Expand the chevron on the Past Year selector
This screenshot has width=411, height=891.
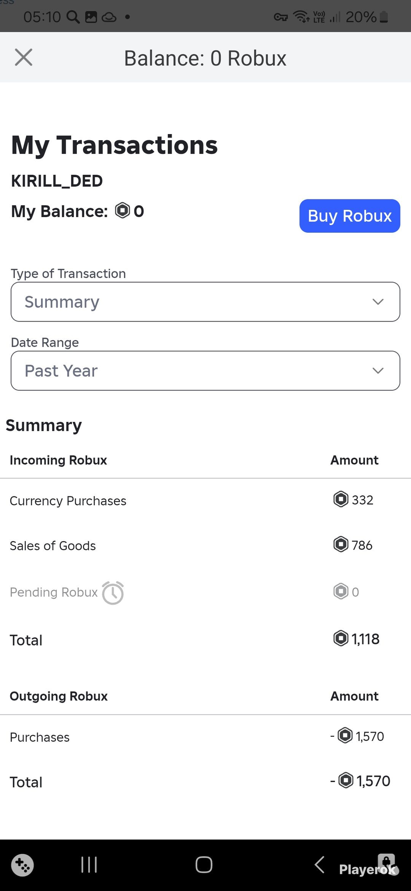coord(378,370)
